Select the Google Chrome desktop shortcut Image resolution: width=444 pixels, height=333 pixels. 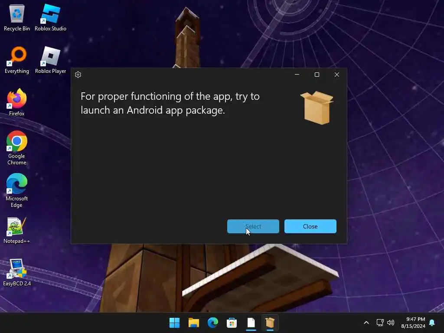[17, 148]
